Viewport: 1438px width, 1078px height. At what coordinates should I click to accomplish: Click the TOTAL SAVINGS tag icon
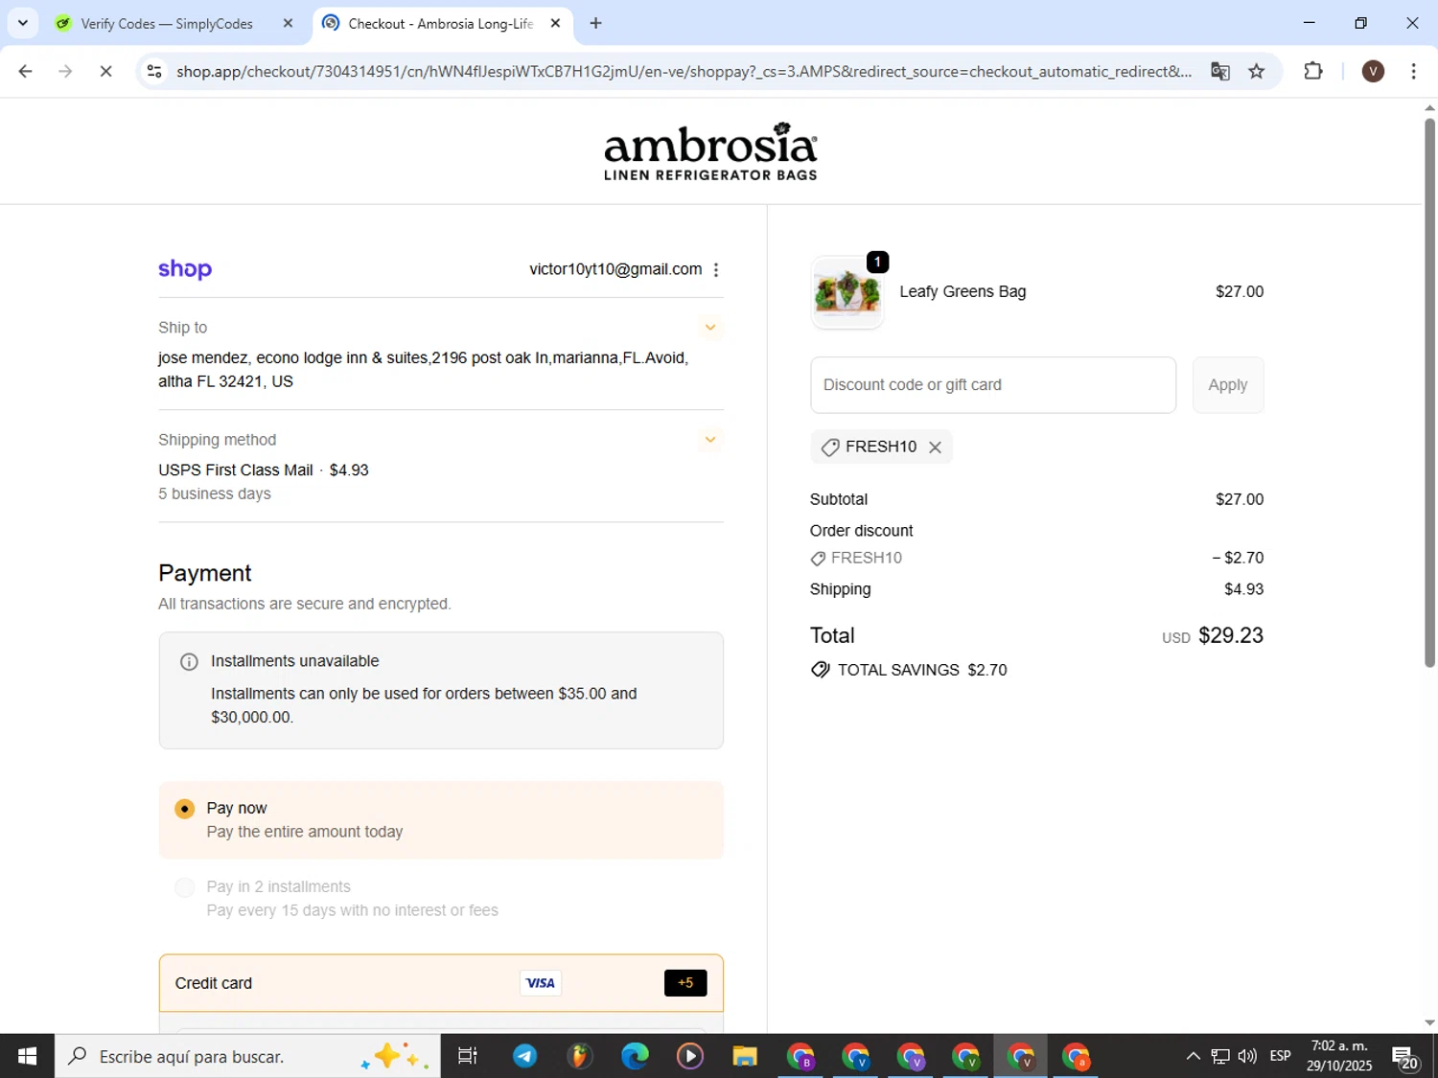click(x=820, y=670)
